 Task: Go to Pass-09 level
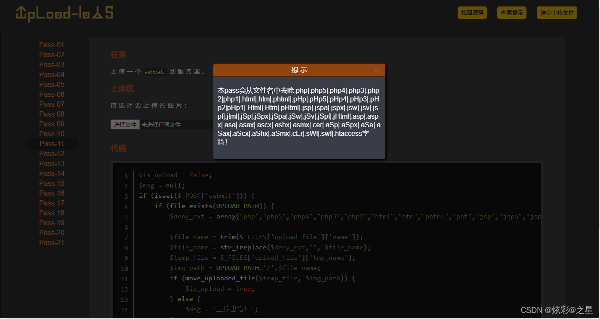(x=52, y=124)
